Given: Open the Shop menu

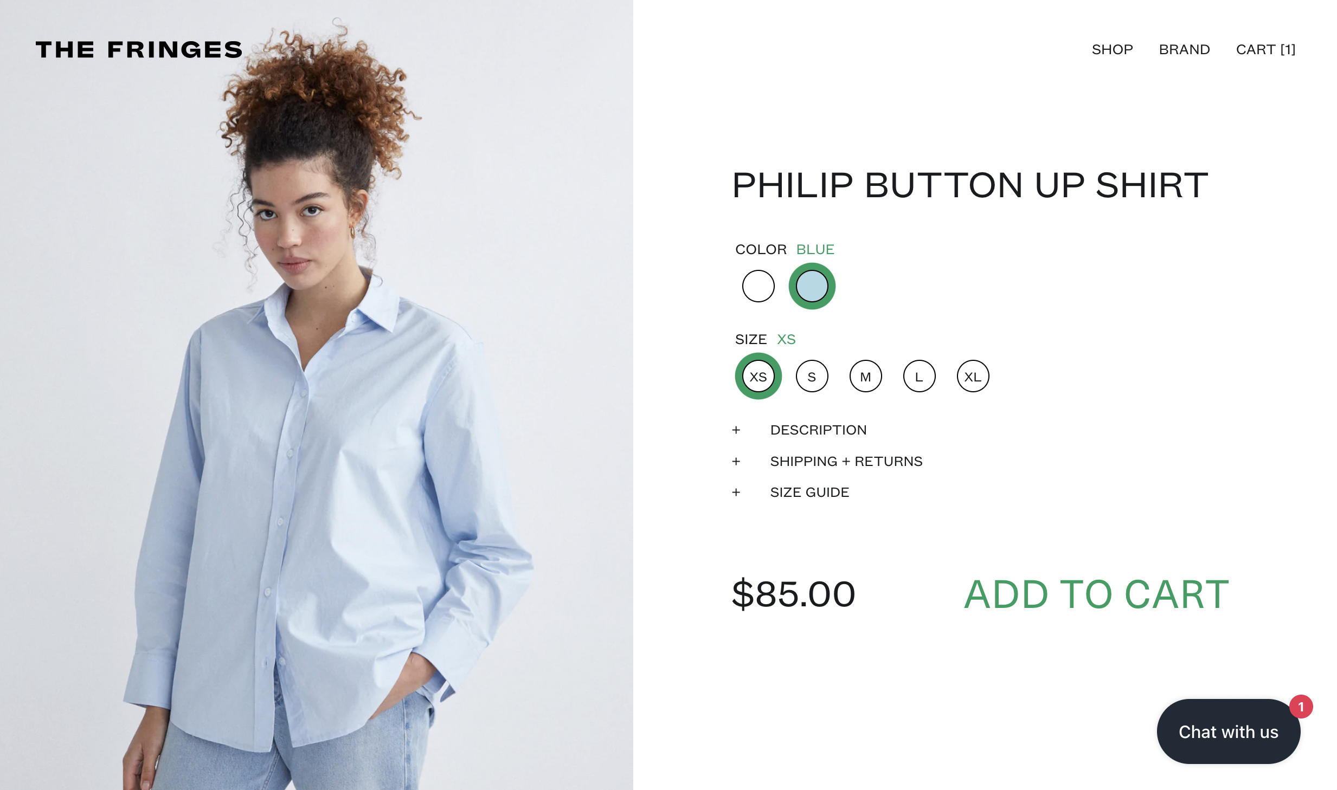Looking at the screenshot, I should pyautogui.click(x=1112, y=49).
